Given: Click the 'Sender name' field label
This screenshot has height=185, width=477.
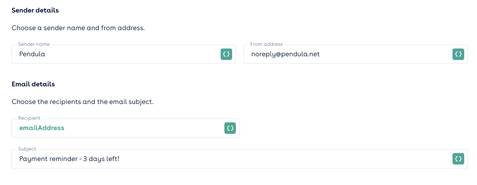Looking at the screenshot, I should [x=34, y=44].
